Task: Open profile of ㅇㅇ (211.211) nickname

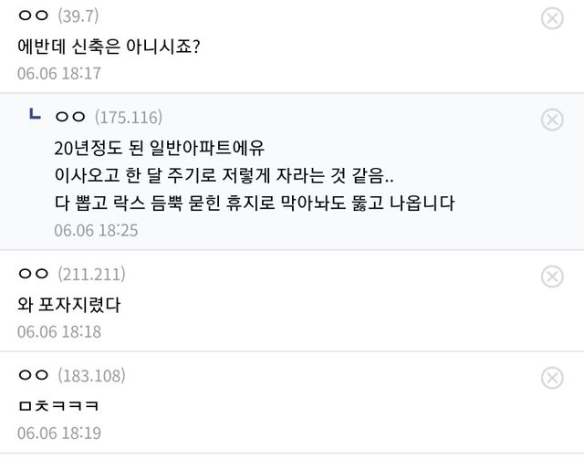Action: pos(33,275)
